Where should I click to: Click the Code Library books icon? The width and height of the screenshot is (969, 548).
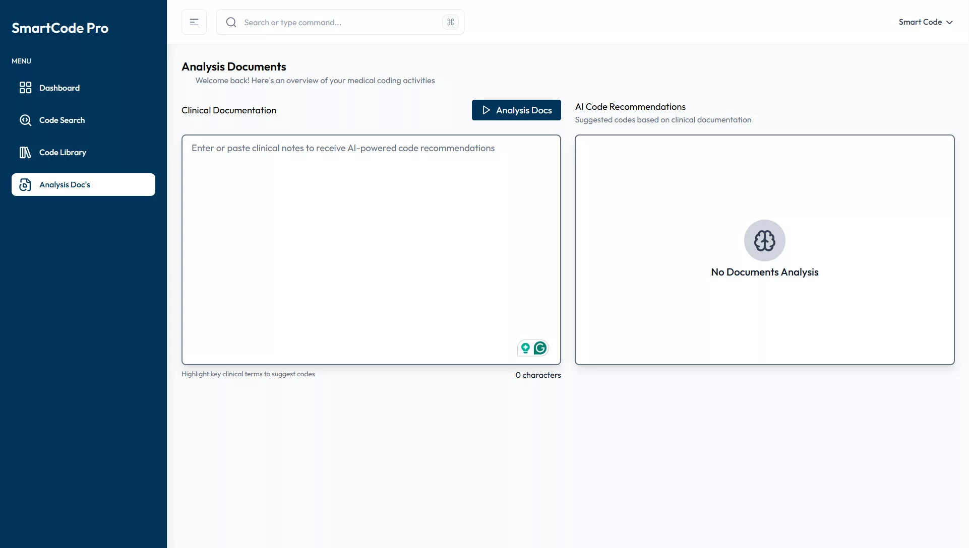coord(25,152)
